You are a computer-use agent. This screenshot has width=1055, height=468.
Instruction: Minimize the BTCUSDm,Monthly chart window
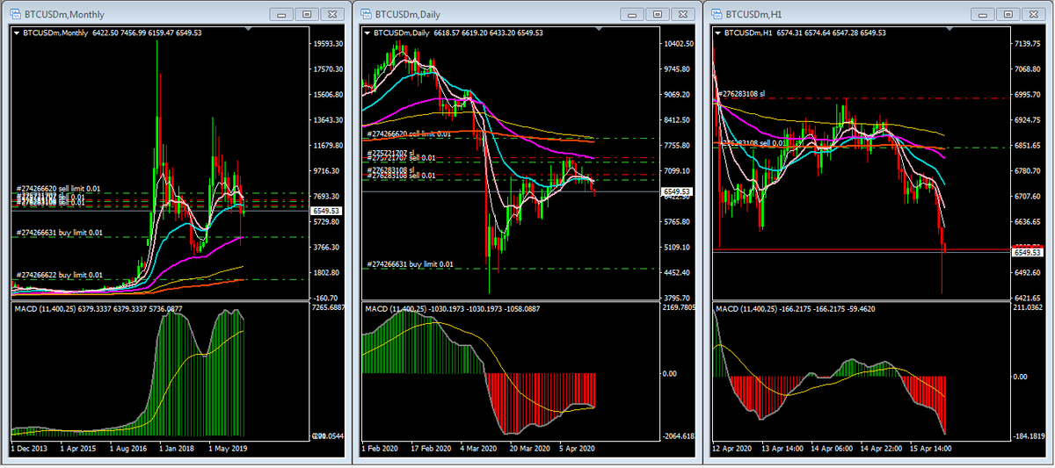[281, 14]
